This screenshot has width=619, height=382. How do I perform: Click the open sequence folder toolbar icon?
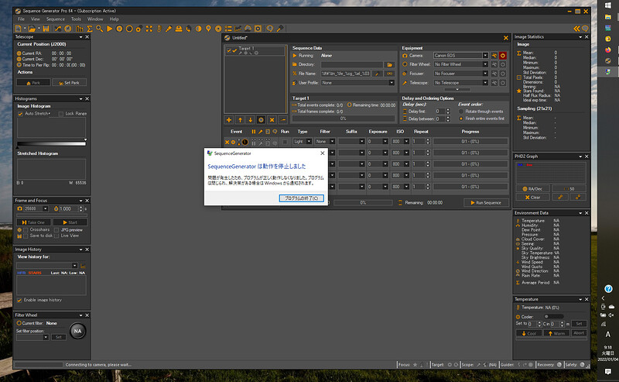click(32, 29)
